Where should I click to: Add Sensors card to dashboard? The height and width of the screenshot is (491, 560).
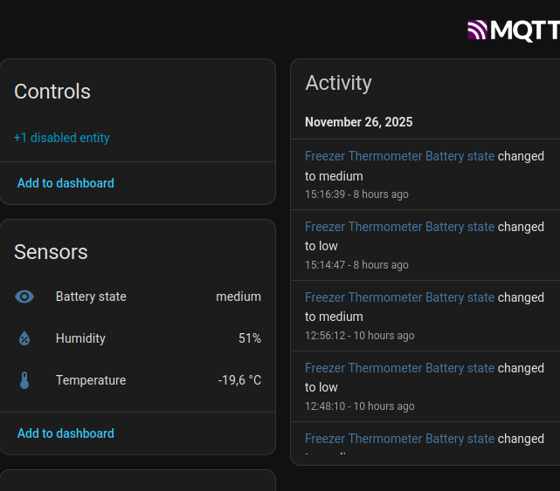pyautogui.click(x=66, y=433)
